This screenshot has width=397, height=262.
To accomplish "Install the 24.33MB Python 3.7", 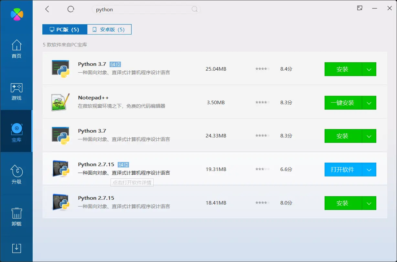I will click(x=343, y=136).
